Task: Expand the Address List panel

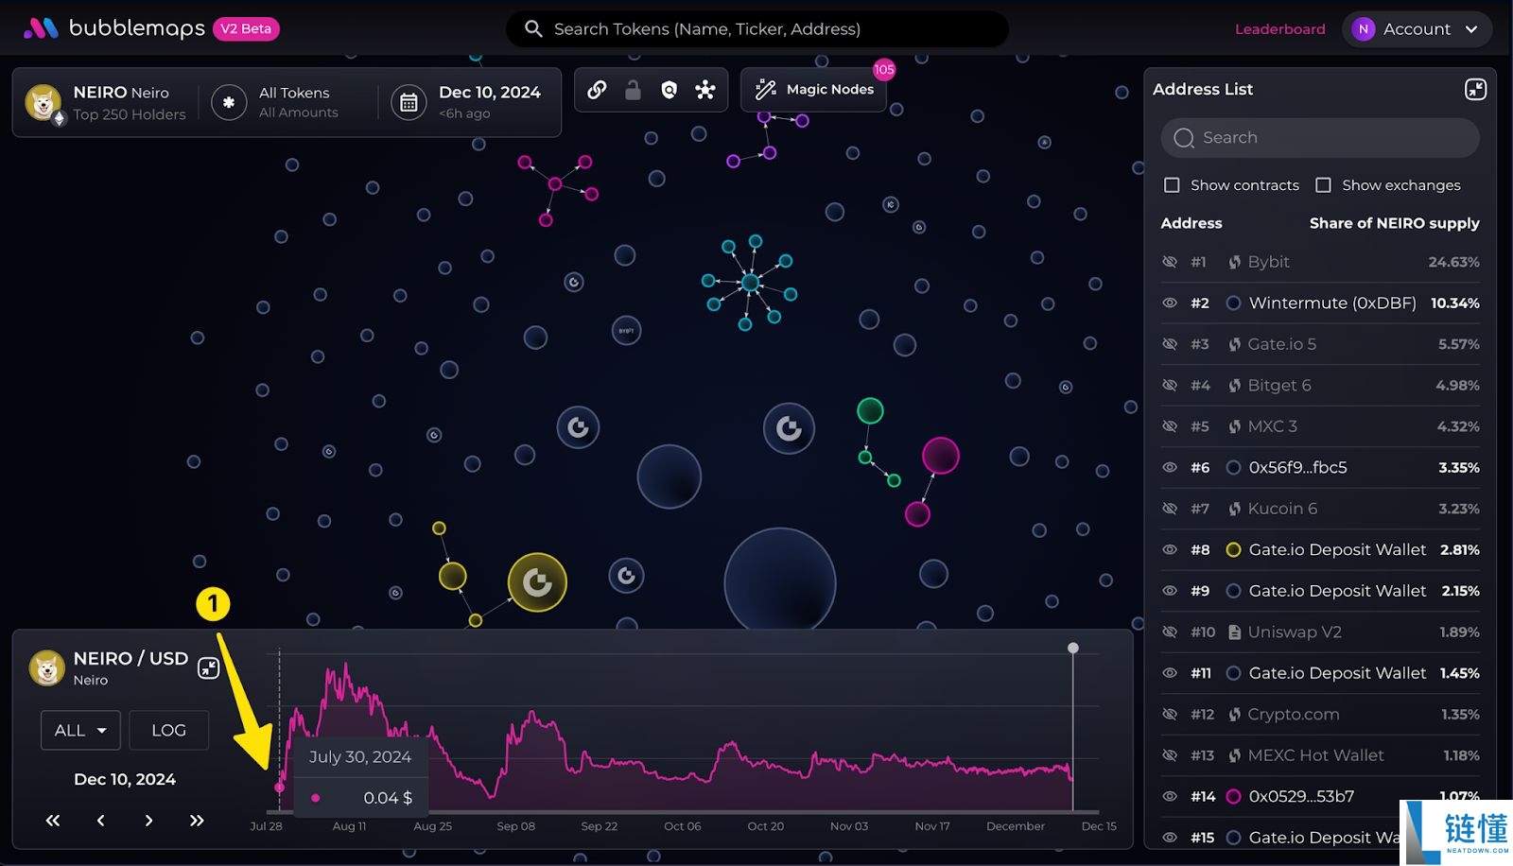Action: pos(1475,89)
